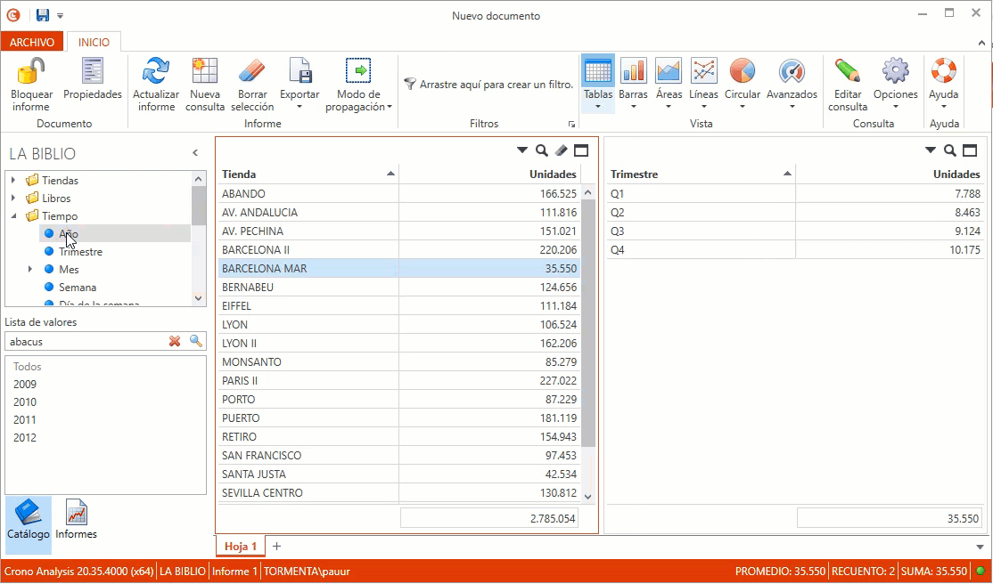The image size is (993, 584).
Task: Expand the Tiendas folder node
Action: 13,181
